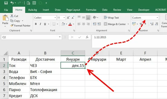The width and height of the screenshot is (167, 99).
Task: Open the font name dropdown arrow
Action: pos(55,18)
